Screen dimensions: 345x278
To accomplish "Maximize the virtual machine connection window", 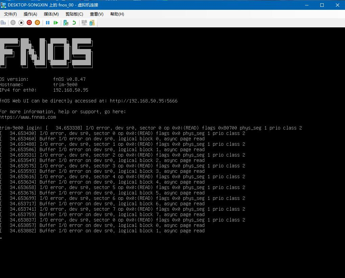I will [x=322, y=5].
